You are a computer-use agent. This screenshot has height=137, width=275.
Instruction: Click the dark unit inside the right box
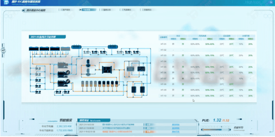141,69
